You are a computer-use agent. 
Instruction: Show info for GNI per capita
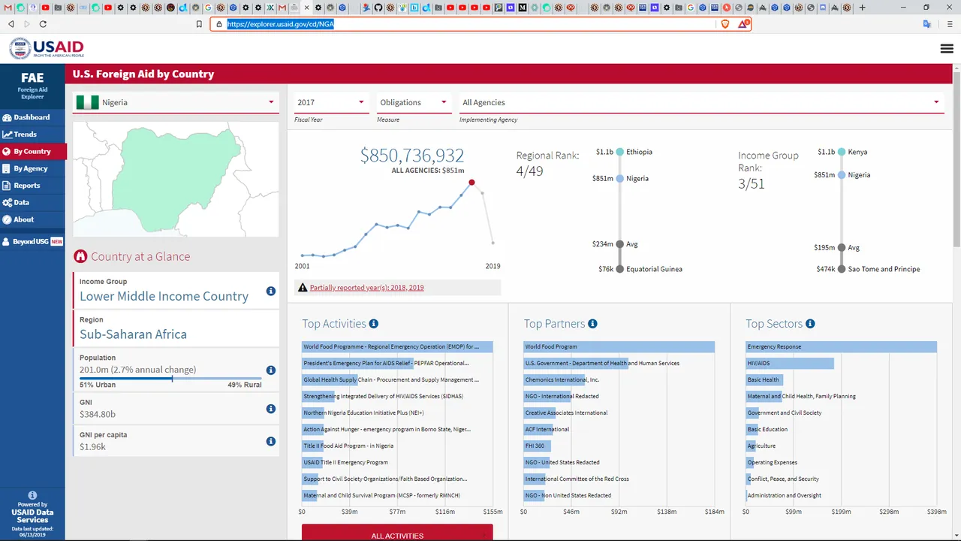coord(271,441)
